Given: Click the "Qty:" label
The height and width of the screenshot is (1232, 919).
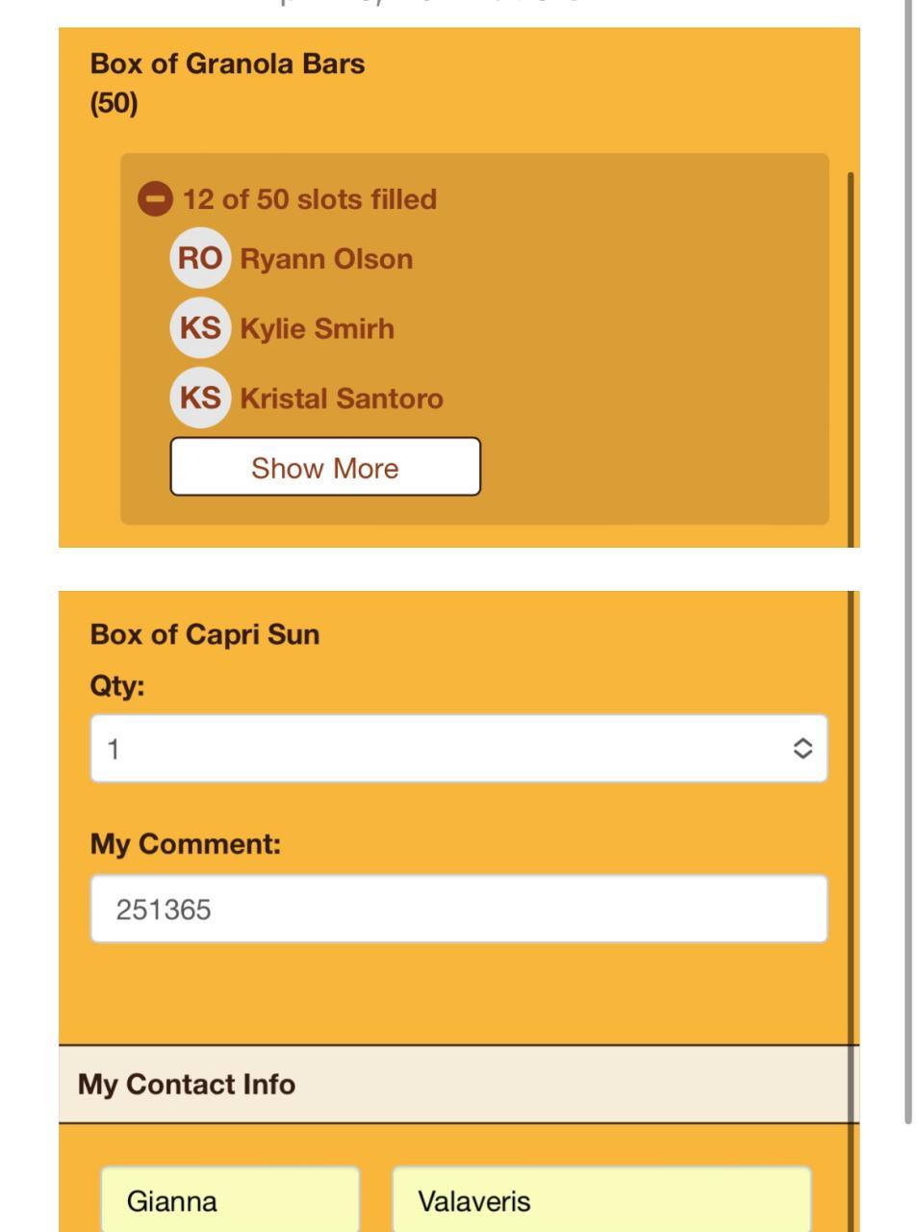Looking at the screenshot, I should coord(117,686).
